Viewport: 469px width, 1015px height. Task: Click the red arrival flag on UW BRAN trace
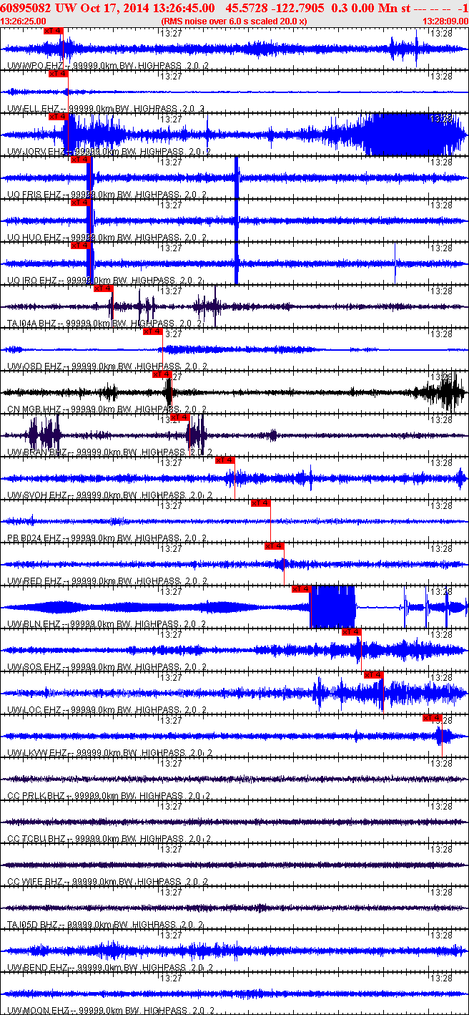(x=179, y=417)
